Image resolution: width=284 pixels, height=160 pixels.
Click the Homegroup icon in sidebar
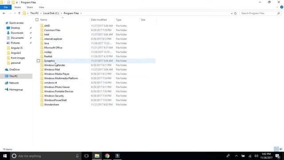(7, 89)
